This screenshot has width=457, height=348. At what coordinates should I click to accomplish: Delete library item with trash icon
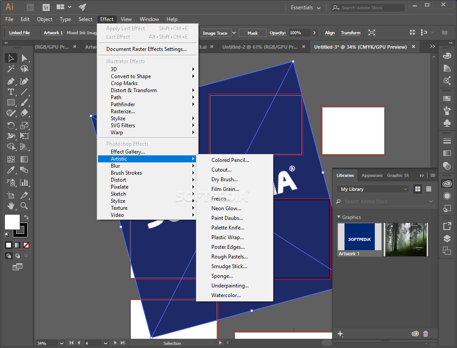[425, 334]
